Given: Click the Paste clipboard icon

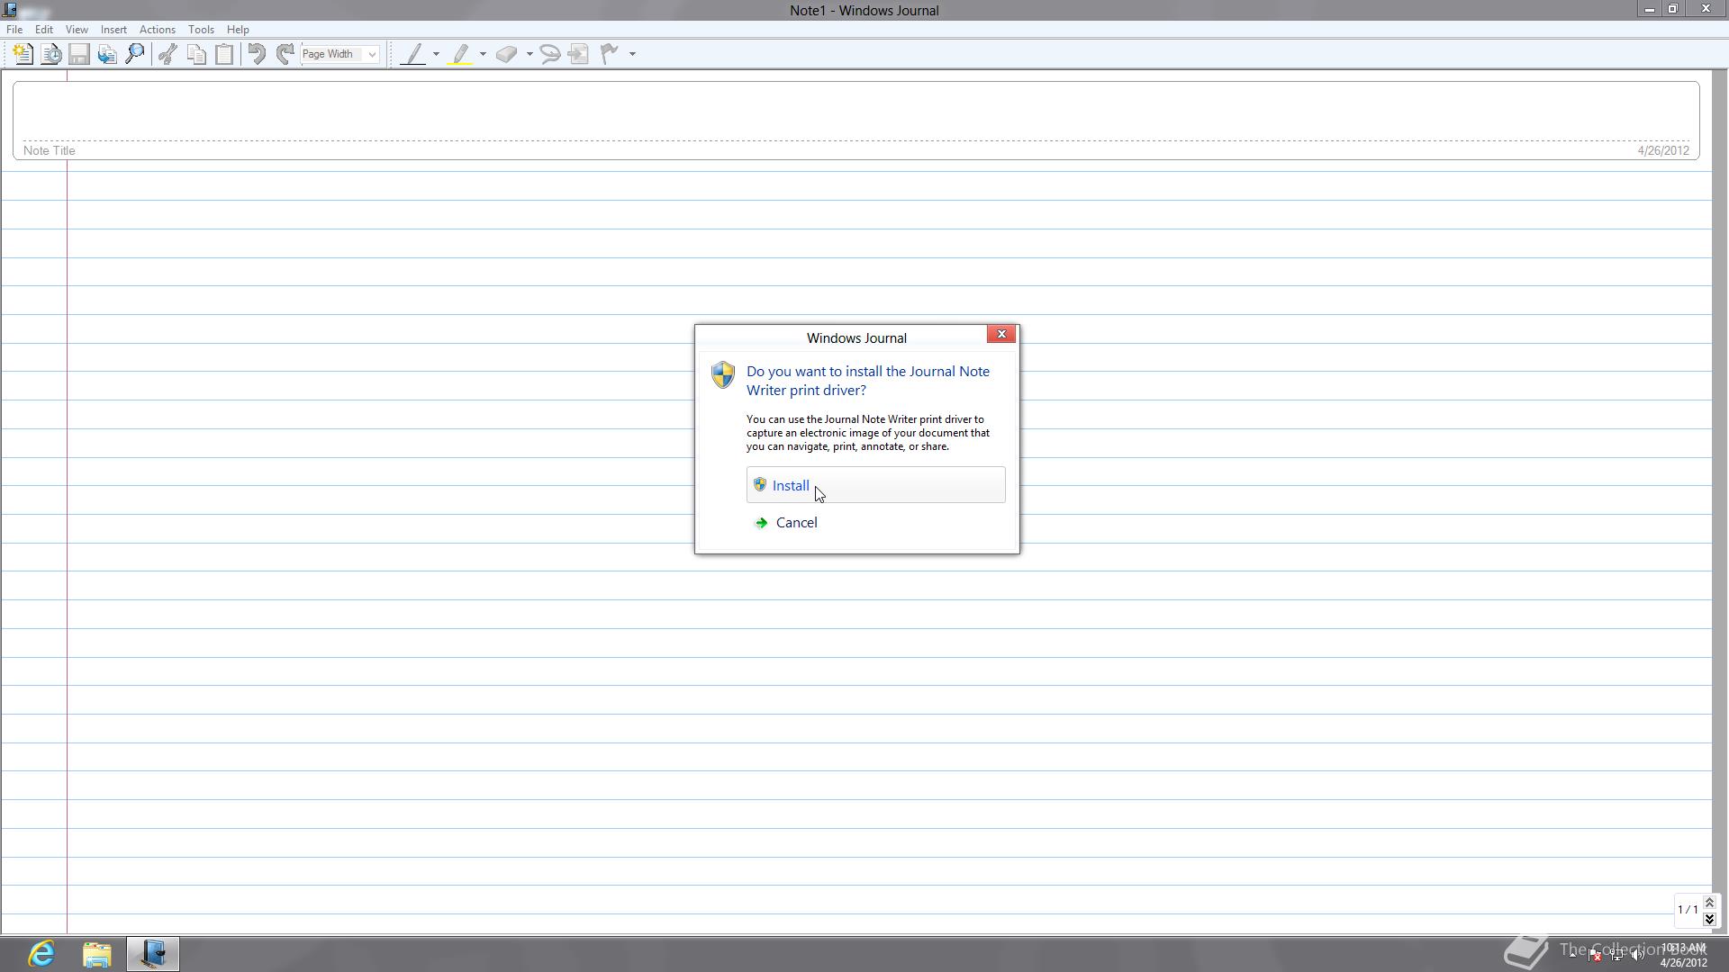Looking at the screenshot, I should coord(224,54).
